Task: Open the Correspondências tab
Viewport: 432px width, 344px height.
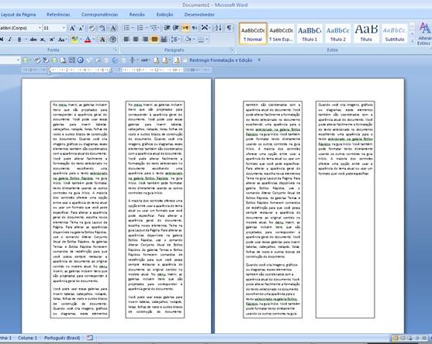Action: tap(99, 15)
